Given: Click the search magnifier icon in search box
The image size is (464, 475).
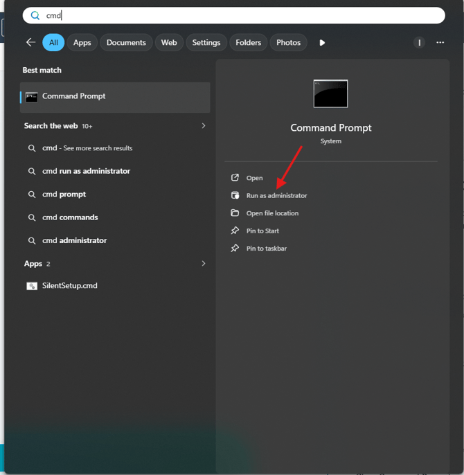Looking at the screenshot, I should coord(35,15).
